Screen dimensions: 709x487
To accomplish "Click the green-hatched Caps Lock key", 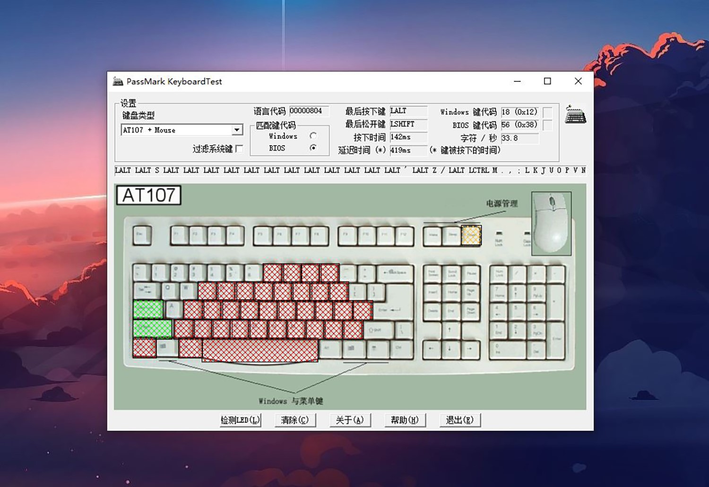I will (148, 309).
